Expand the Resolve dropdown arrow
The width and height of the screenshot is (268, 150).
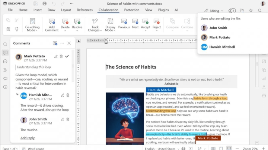(x=77, y=31)
